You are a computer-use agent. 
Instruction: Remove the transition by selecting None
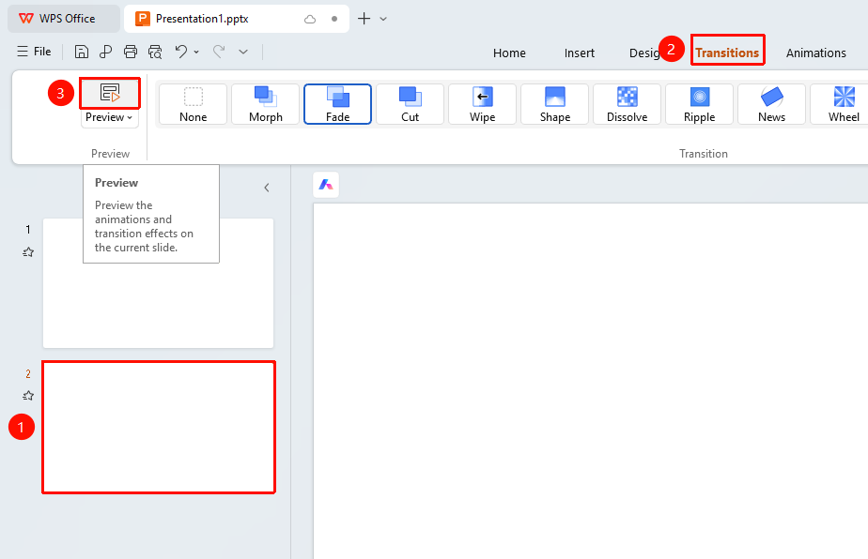tap(194, 104)
